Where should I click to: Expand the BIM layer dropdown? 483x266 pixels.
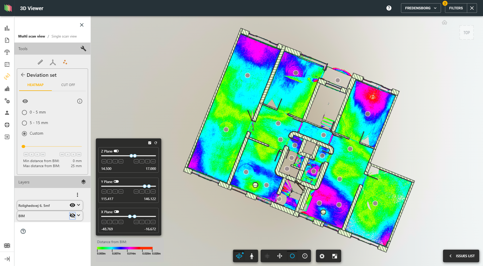click(78, 216)
